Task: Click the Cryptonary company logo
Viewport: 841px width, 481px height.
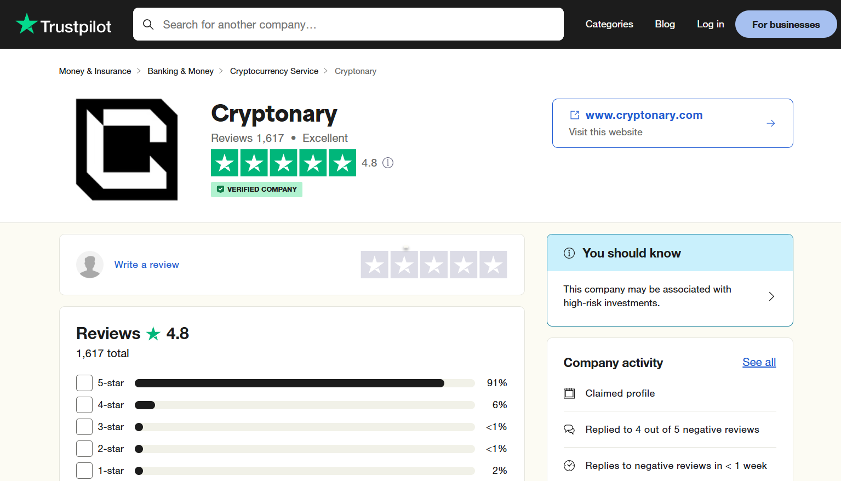Action: [x=127, y=149]
